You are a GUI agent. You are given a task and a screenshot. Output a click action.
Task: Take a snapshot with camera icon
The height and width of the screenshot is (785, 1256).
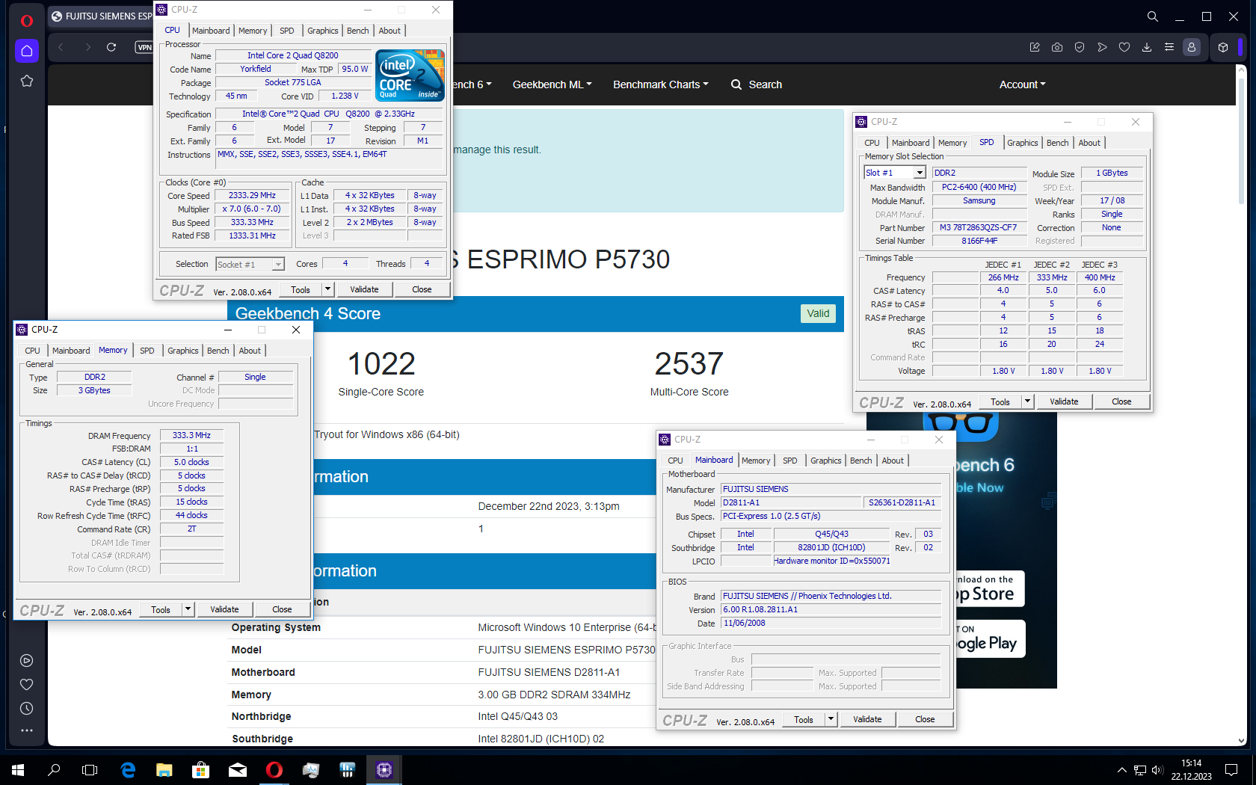1057,47
